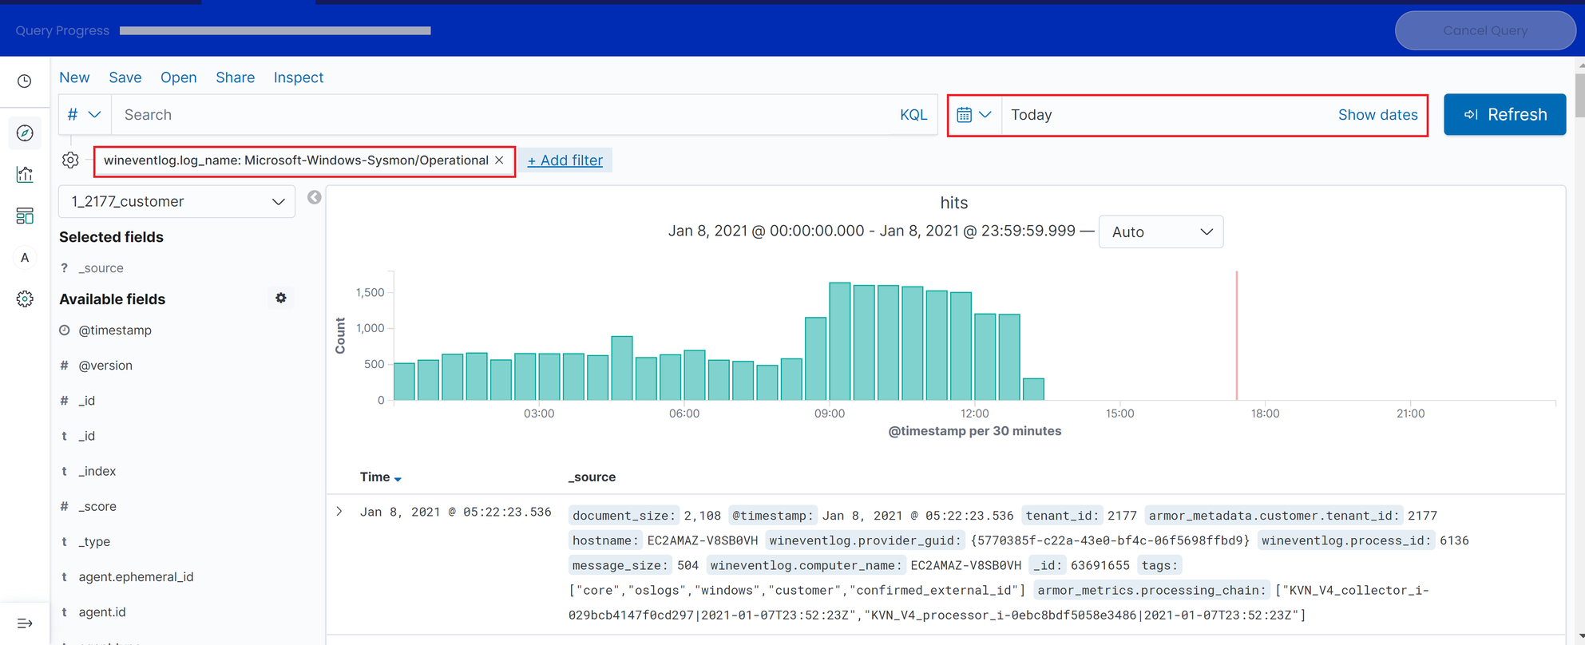
Task: Open Available fields settings gear
Action: point(281,298)
